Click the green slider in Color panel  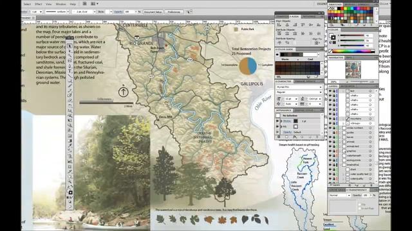(x=352, y=40)
